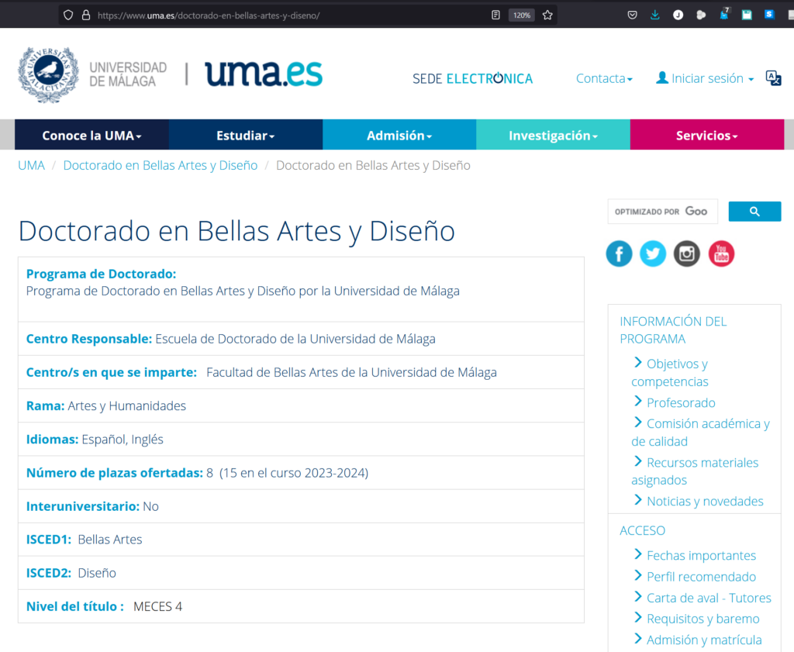Open the Servicios navigation menu
The width and height of the screenshot is (794, 652).
pyautogui.click(x=706, y=135)
